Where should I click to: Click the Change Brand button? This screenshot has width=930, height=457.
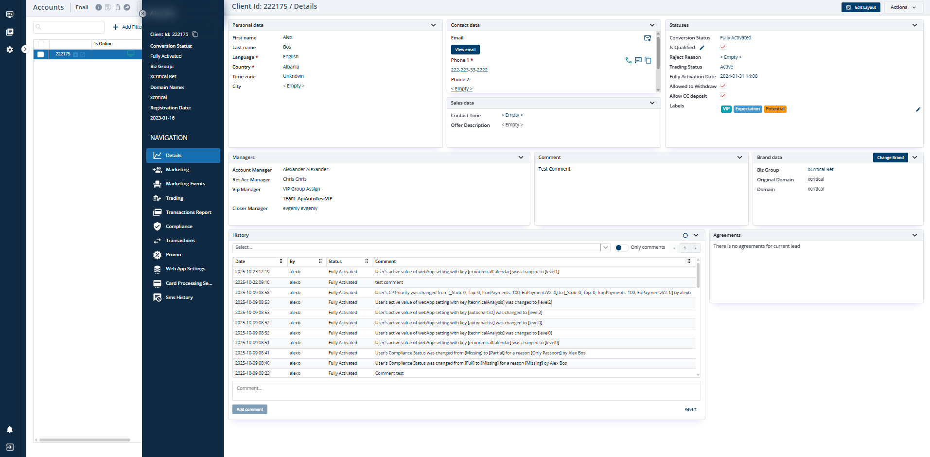[x=890, y=158]
